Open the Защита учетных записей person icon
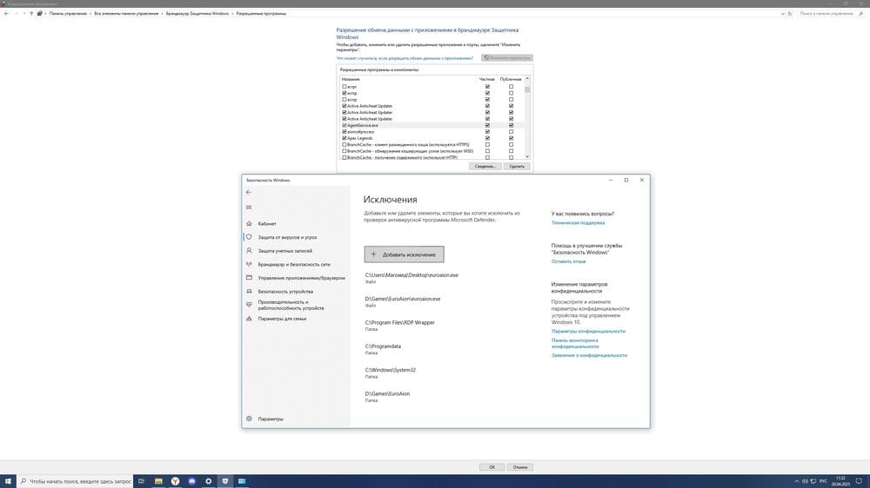 (x=249, y=250)
